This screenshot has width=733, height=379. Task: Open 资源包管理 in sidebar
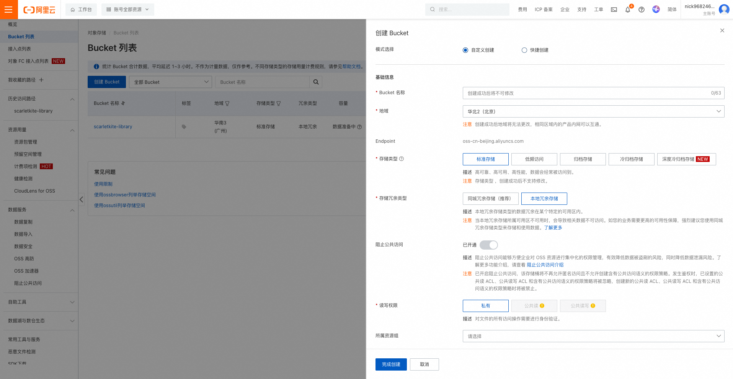(26, 142)
